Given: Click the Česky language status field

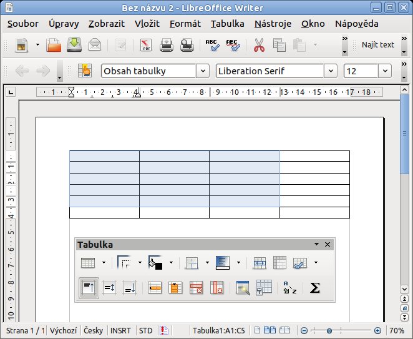Looking at the screenshot, I should (93, 330).
